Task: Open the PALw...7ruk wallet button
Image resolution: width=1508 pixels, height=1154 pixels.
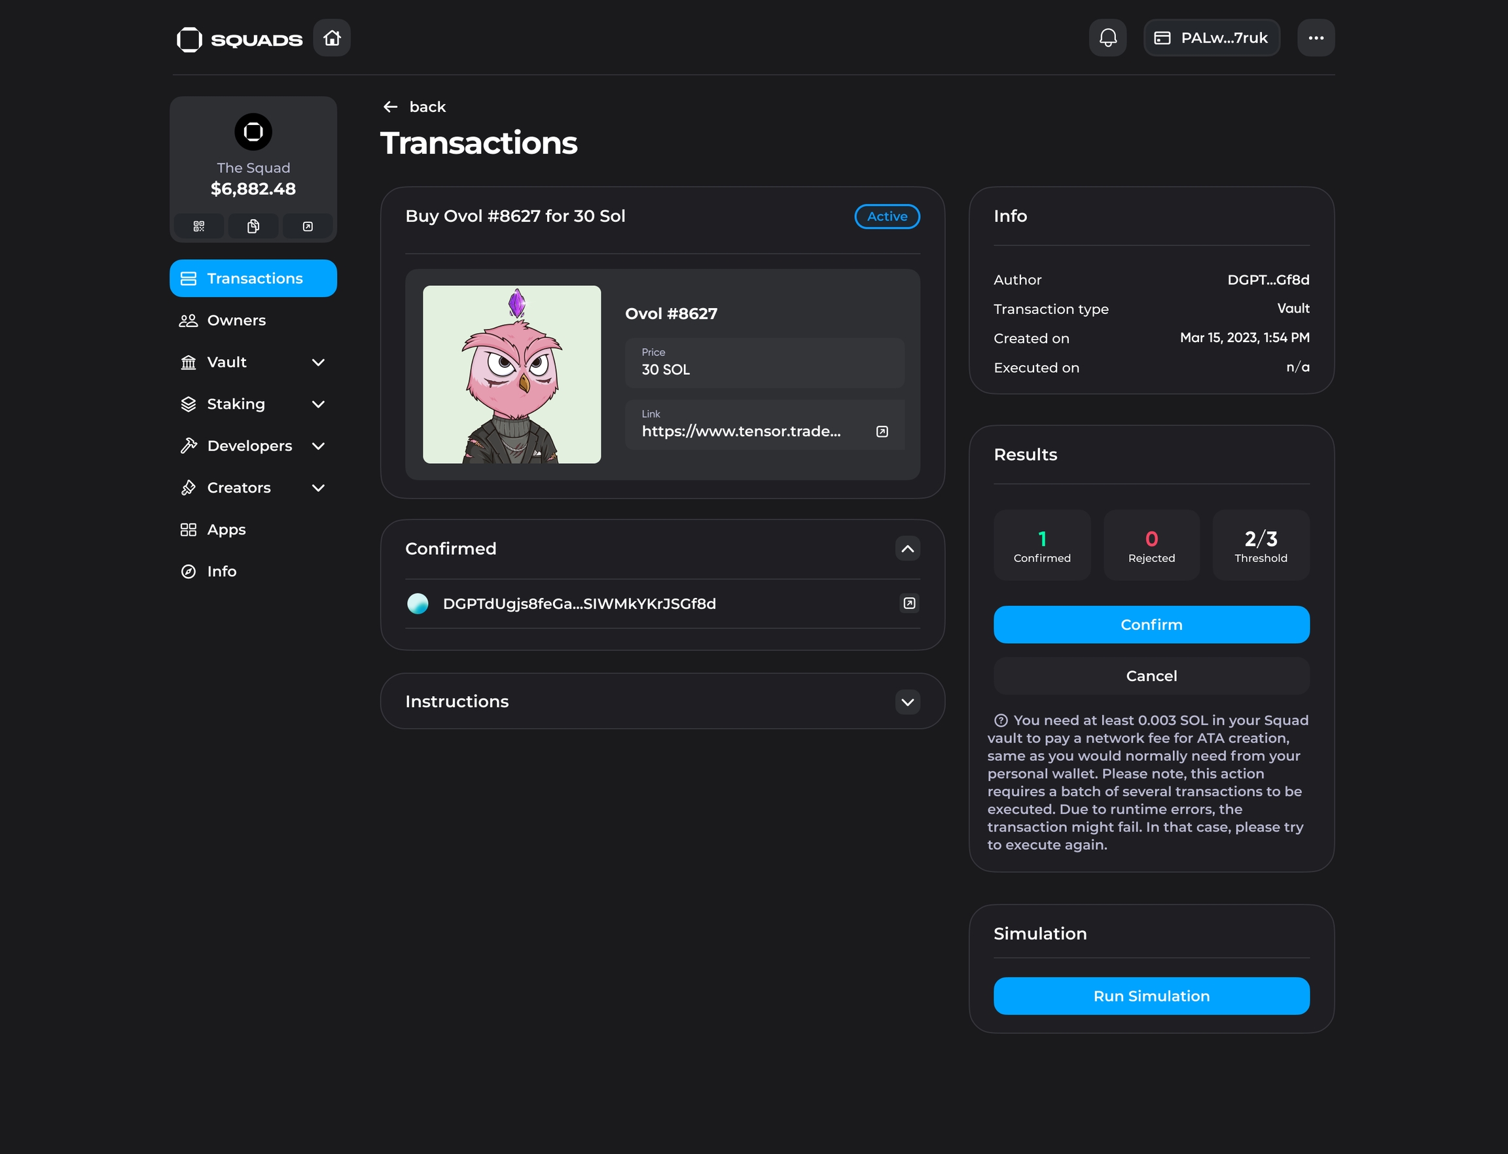Action: click(x=1211, y=38)
